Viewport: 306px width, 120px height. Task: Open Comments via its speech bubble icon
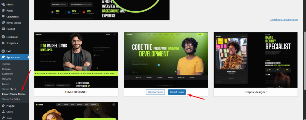pos(3,17)
